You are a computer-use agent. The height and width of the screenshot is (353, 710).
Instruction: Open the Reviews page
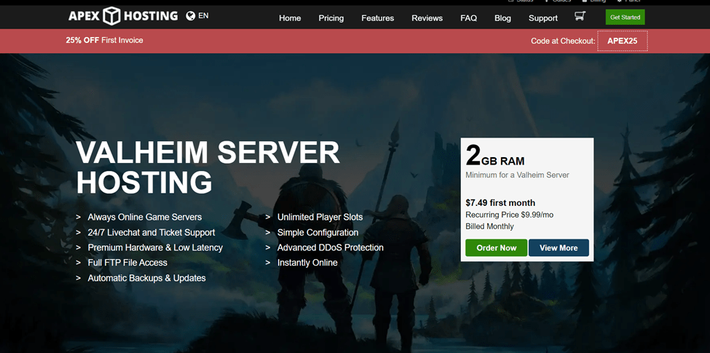click(x=427, y=18)
